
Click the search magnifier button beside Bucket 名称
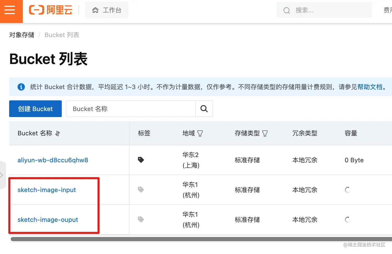coord(204,109)
